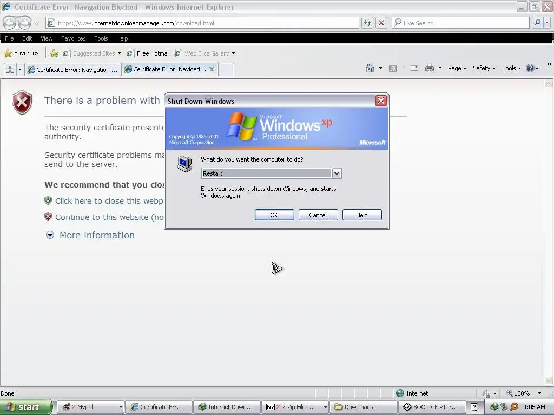The image size is (554, 415).
Task: Click the network computers tray icon
Action: [504, 407]
